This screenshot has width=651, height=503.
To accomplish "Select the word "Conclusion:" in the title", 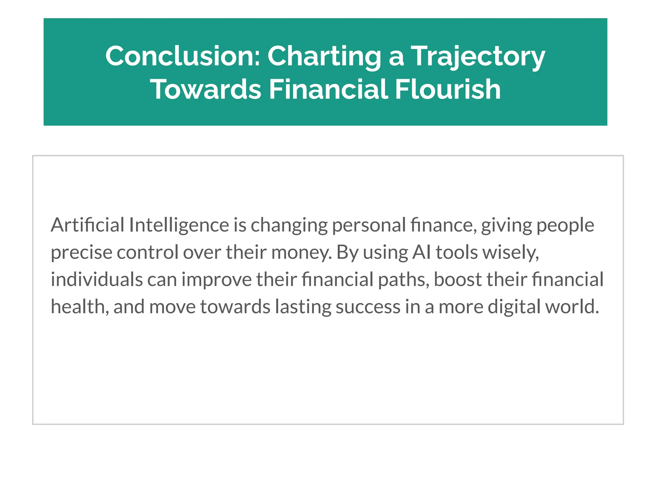I will 183,56.
